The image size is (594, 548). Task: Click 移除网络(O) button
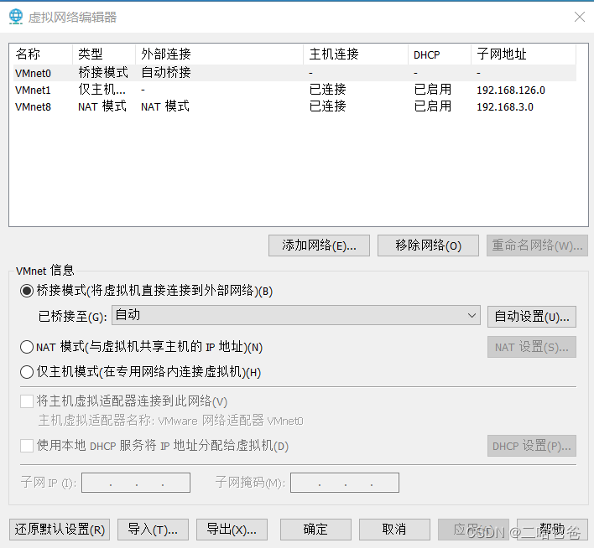click(428, 246)
